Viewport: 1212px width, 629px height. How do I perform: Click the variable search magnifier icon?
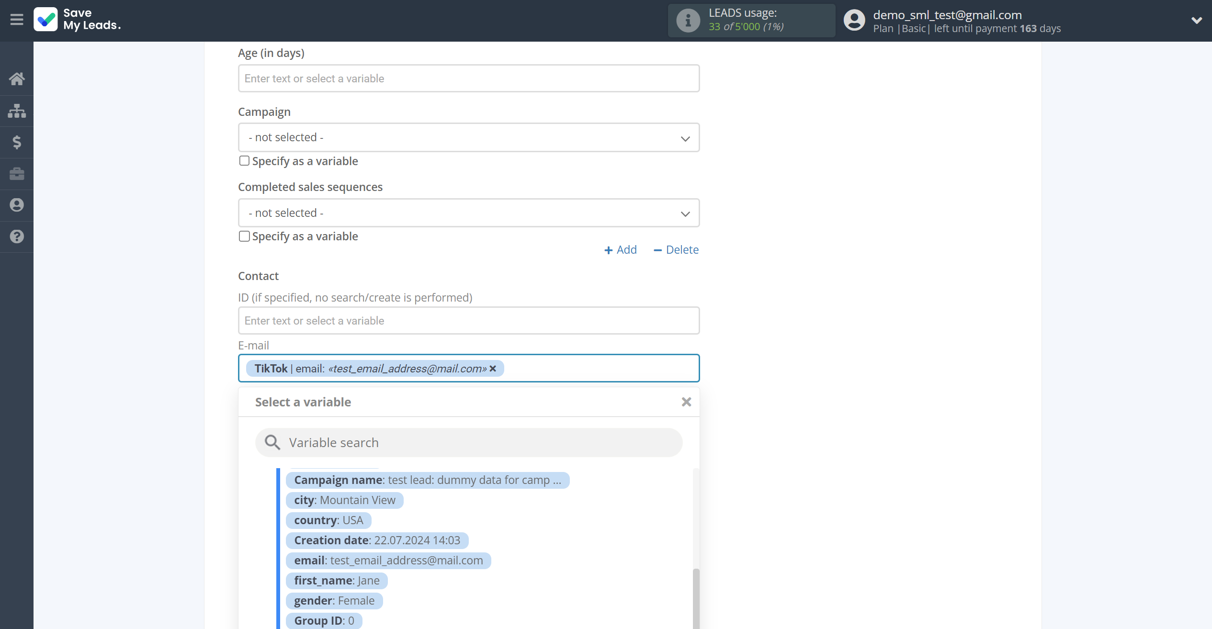click(272, 442)
